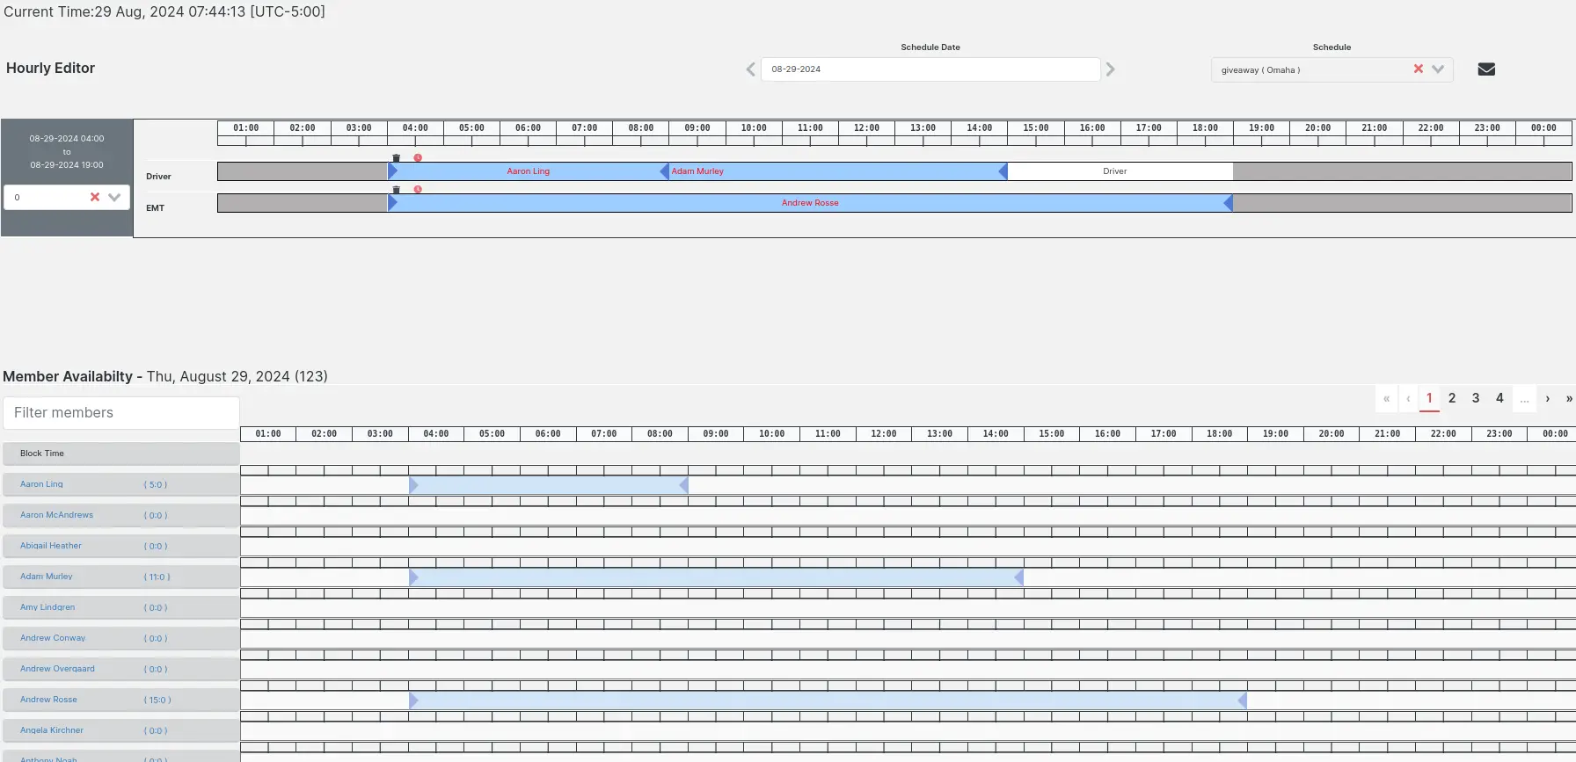Viewport: 1576px width, 762px height.
Task: Click the envelope email icon
Action: 1486,69
